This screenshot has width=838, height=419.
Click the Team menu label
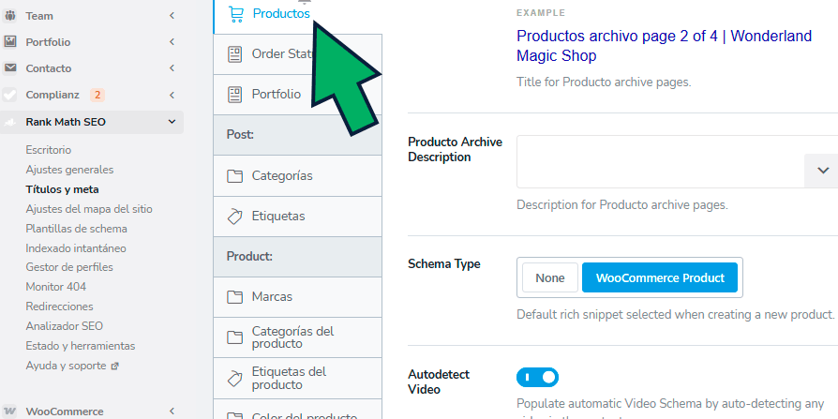click(x=39, y=16)
